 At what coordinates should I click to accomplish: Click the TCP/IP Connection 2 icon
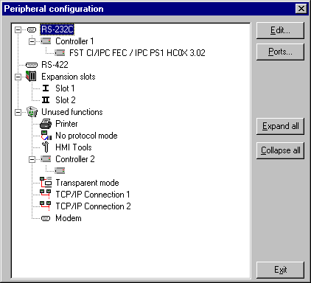tap(46, 206)
